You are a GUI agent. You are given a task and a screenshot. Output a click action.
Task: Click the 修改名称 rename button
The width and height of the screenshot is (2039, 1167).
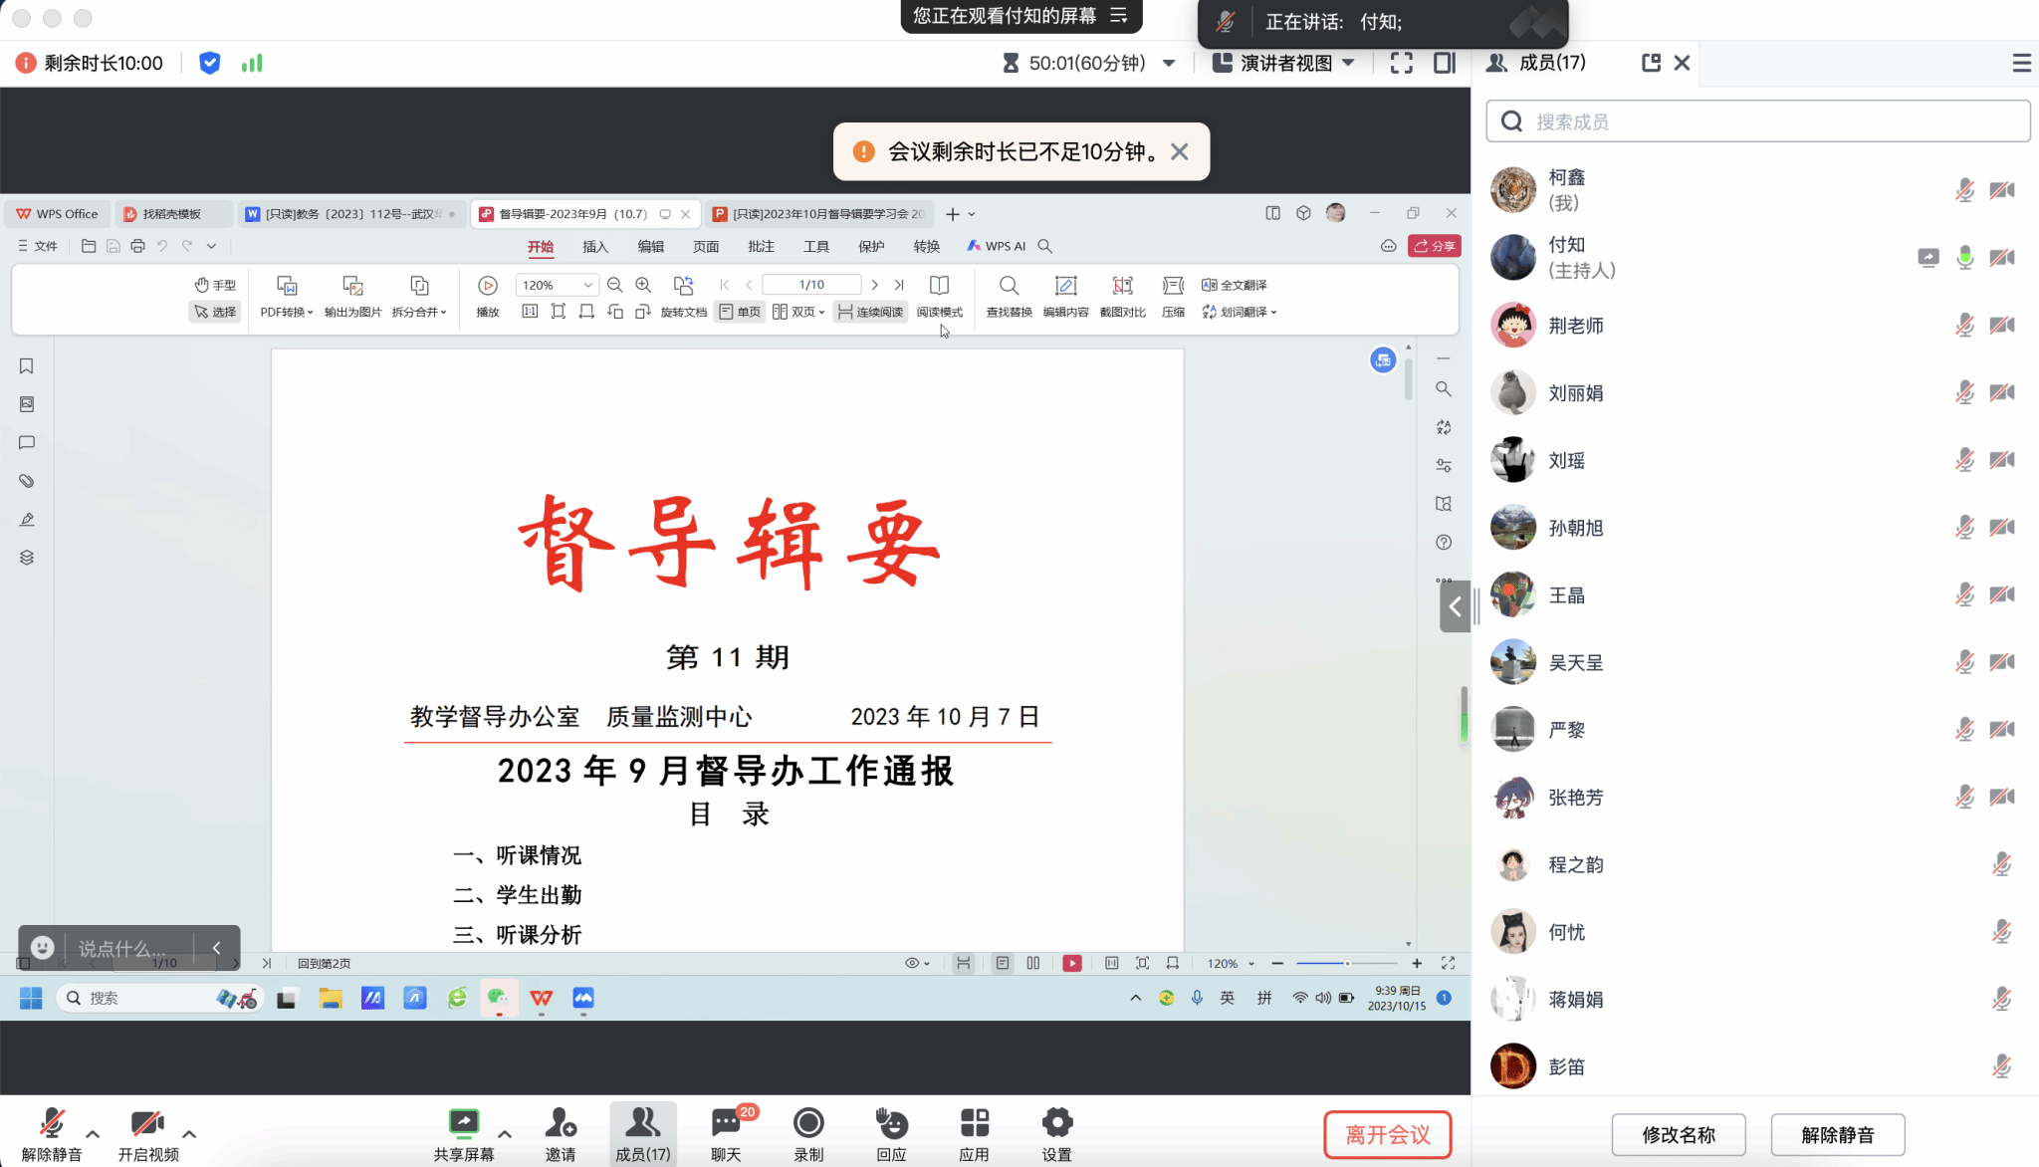pos(1678,1134)
